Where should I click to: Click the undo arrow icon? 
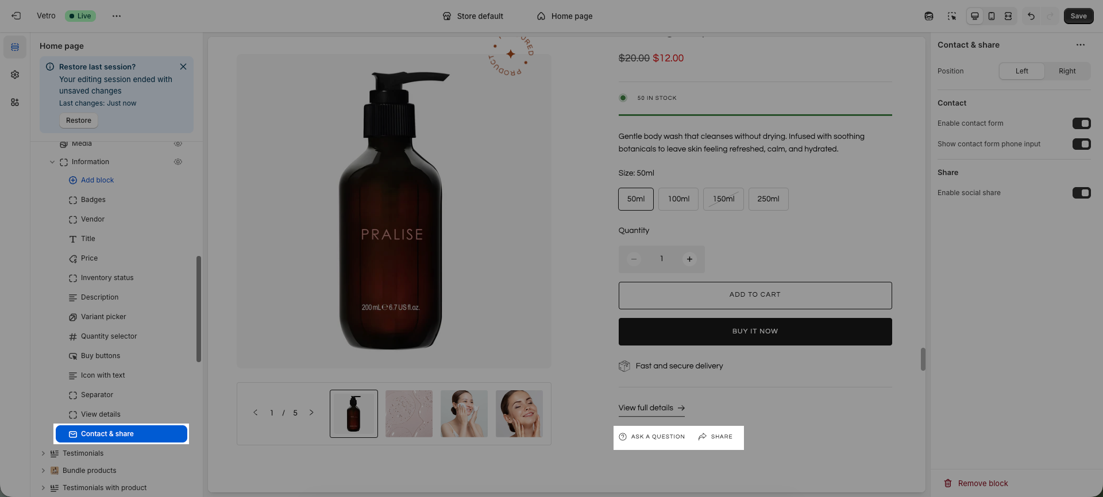click(x=1031, y=16)
